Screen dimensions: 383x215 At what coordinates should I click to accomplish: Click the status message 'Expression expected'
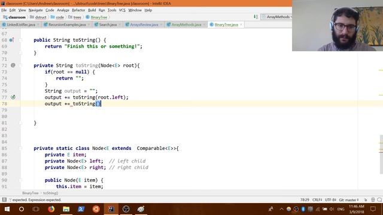point(45,199)
